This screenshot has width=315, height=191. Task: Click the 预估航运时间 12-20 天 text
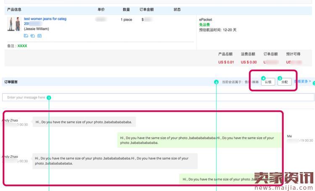click(x=218, y=30)
